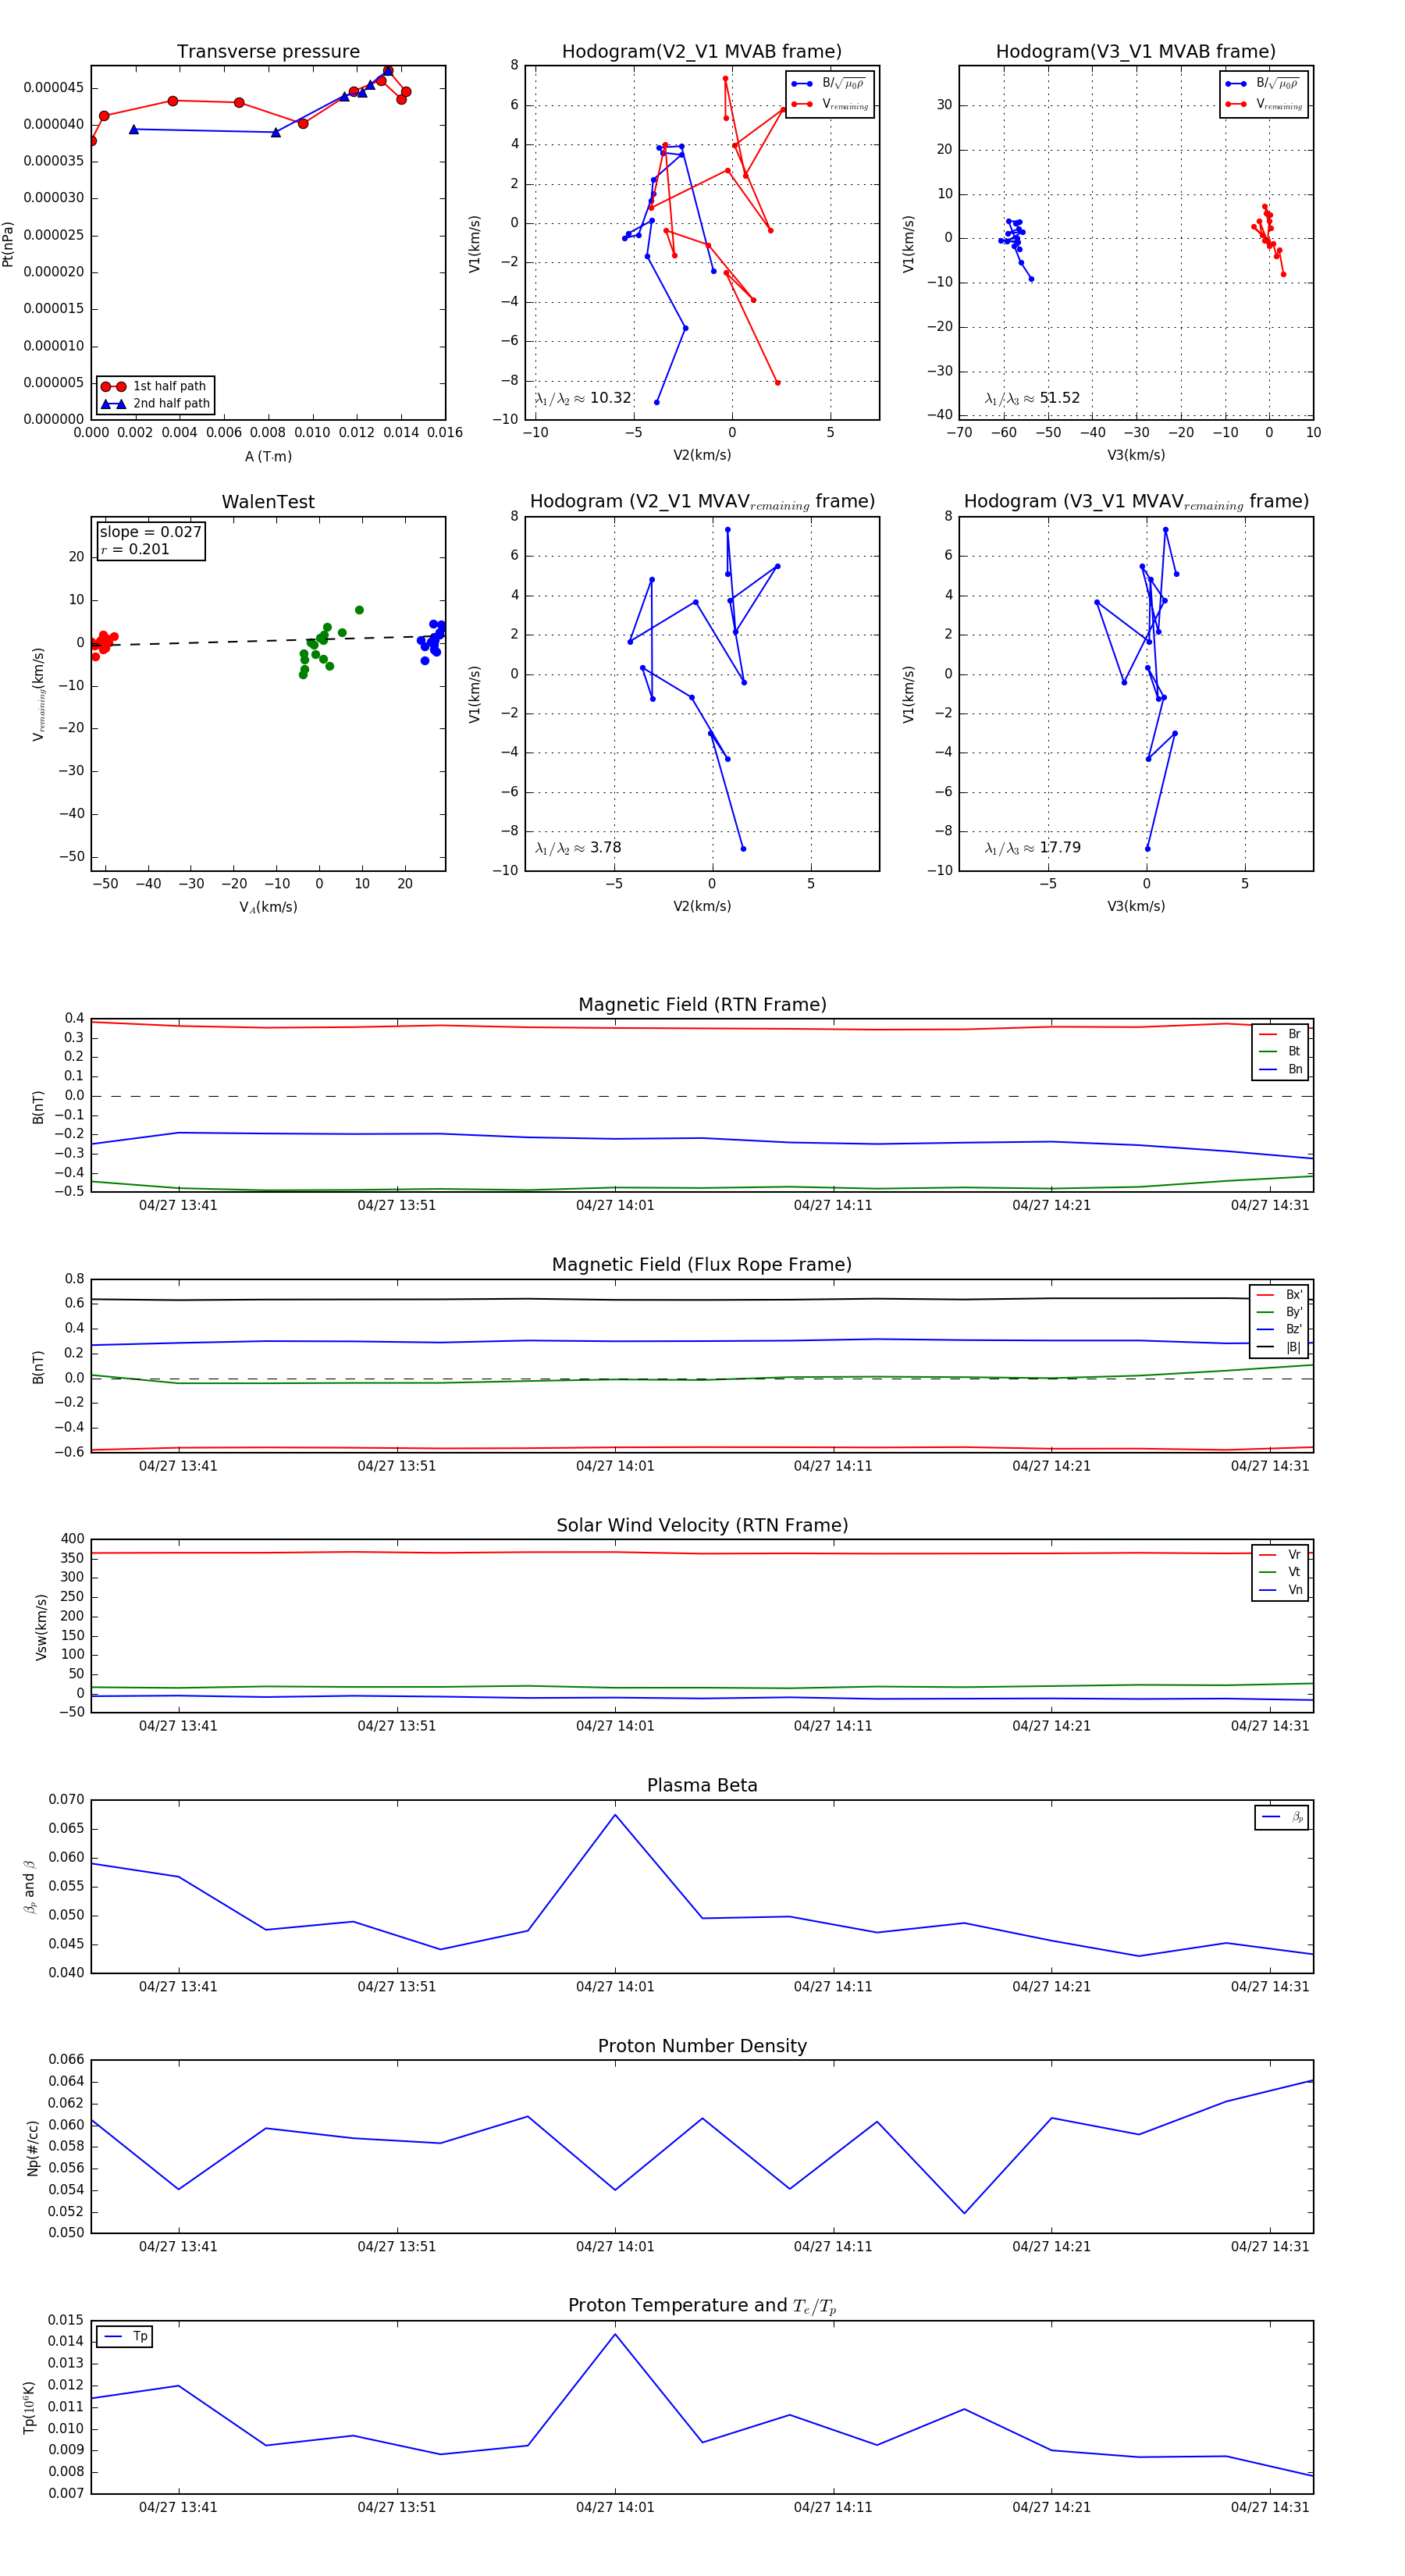Select the Tp legend entry

(125, 2336)
